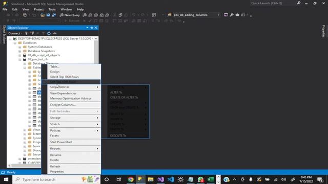Open VS Code from the taskbar
The image size is (328, 184).
click(x=171, y=179)
